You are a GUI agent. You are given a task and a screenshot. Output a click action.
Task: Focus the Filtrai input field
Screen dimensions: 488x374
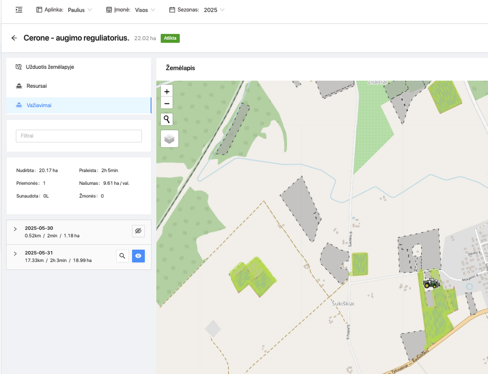pyautogui.click(x=79, y=136)
